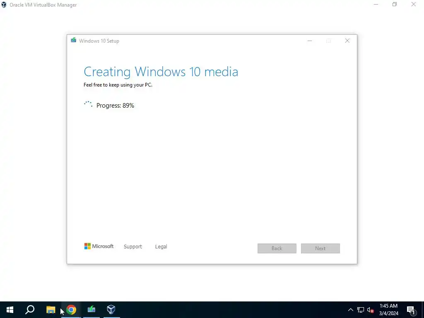Click the 'Progress: 89%' text

tap(115, 106)
